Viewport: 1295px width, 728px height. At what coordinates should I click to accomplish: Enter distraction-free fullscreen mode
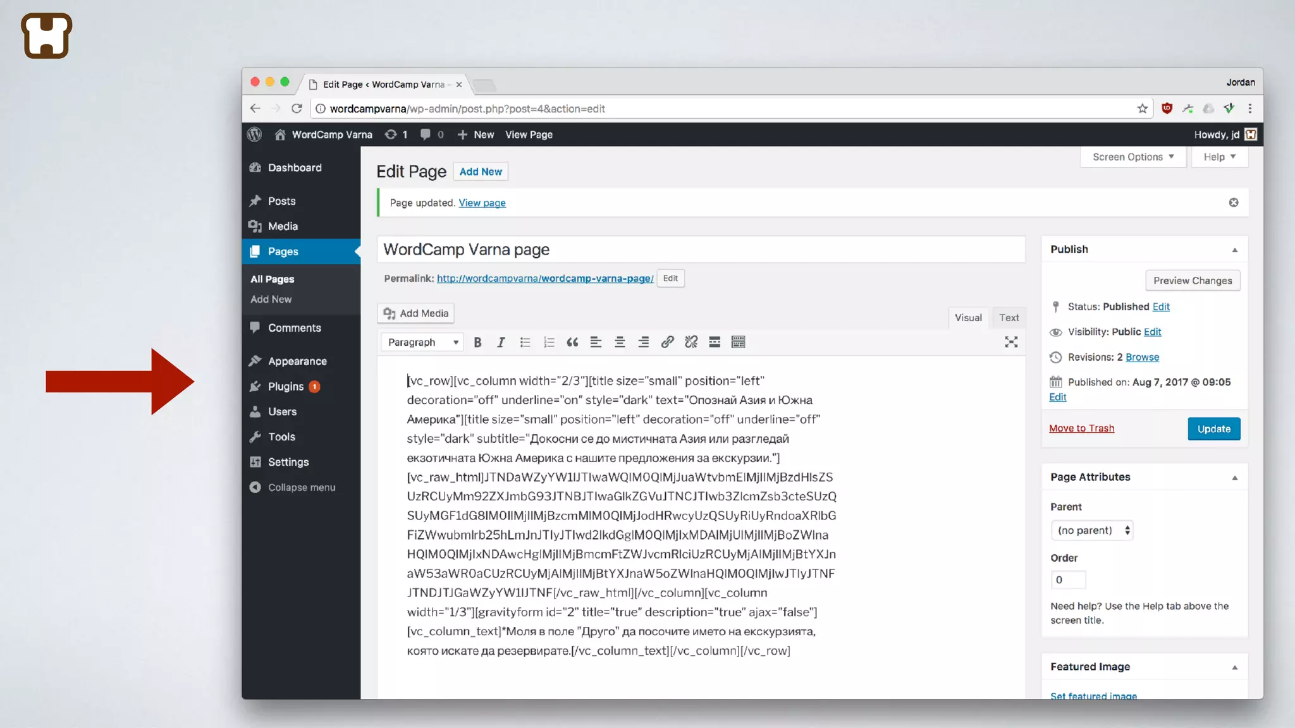click(1011, 342)
